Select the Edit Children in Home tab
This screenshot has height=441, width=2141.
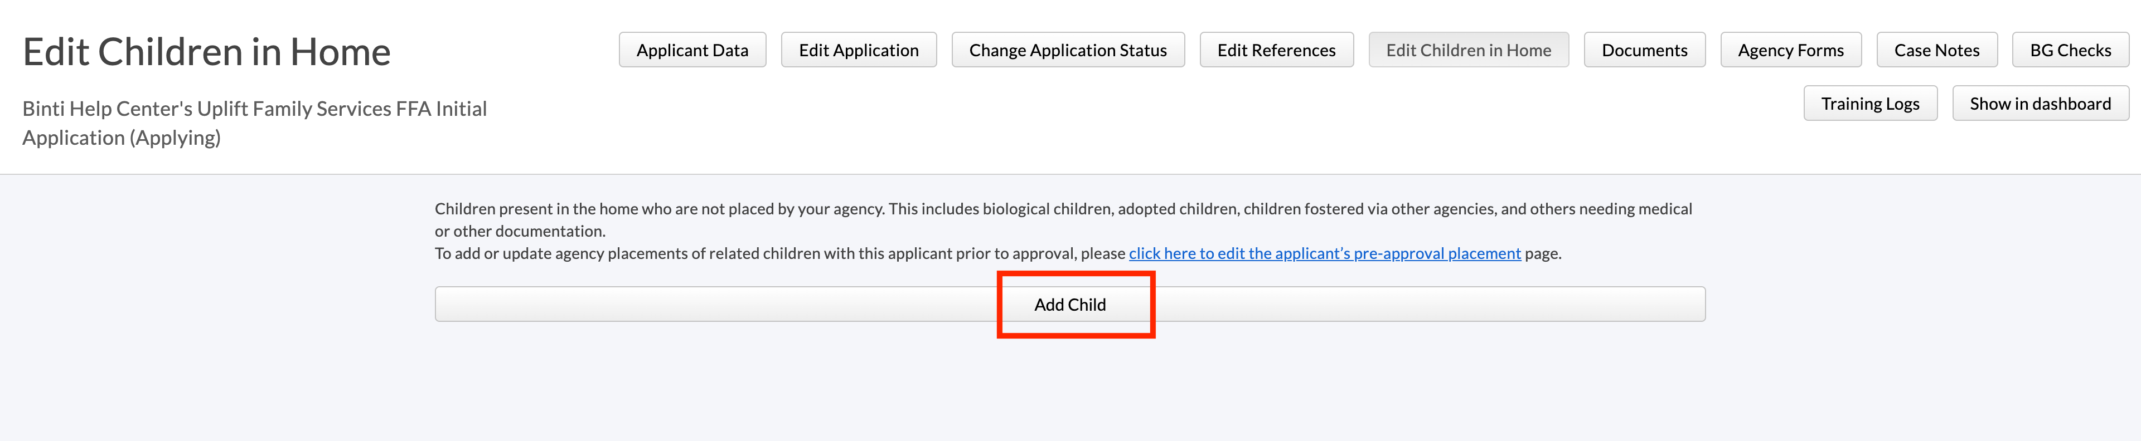[x=1468, y=50]
